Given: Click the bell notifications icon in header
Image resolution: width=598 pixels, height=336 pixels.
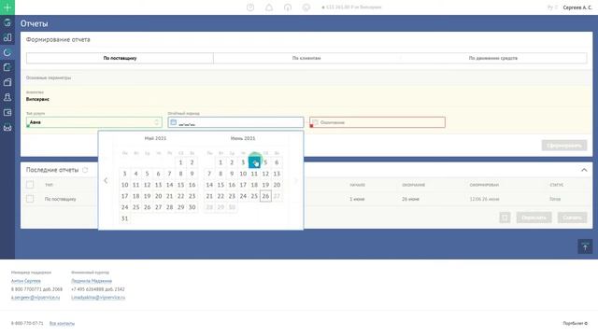Looking at the screenshot, I should pyautogui.click(x=269, y=7).
